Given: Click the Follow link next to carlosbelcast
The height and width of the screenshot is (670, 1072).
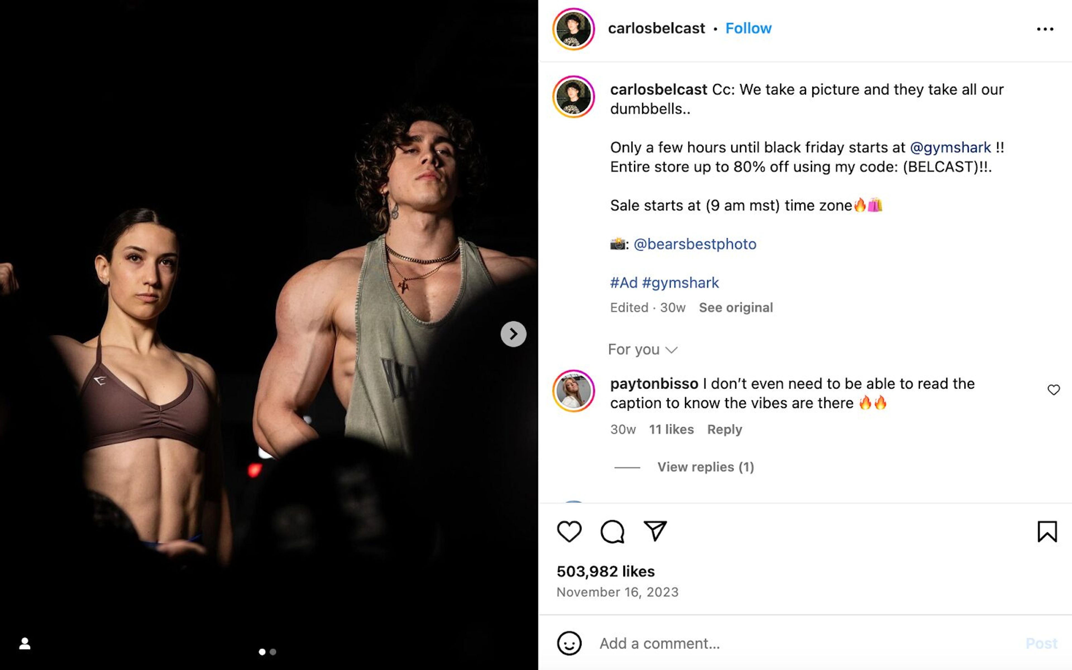Looking at the screenshot, I should pos(748,28).
